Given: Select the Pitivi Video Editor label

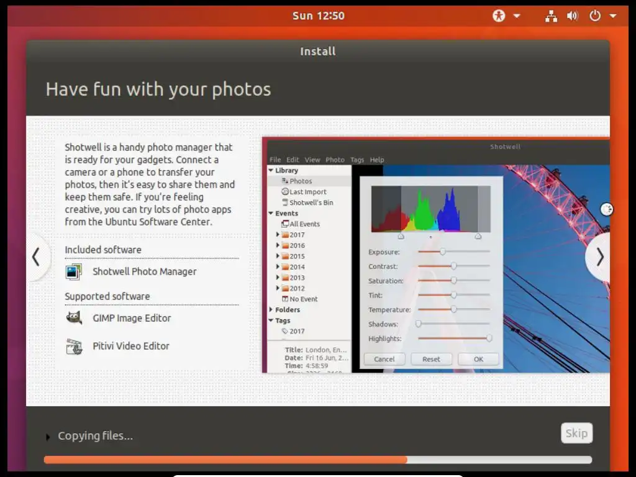Looking at the screenshot, I should 131,346.
